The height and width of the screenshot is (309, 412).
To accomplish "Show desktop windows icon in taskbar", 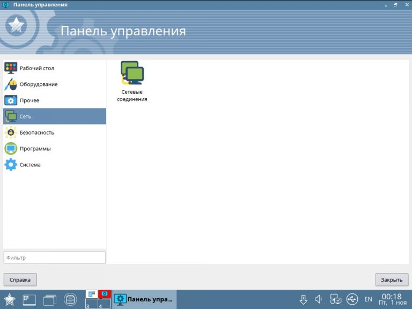I will coord(50,300).
